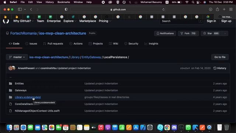
Task: Go to the parent directory (..) row
Action: click(x=11, y=77)
